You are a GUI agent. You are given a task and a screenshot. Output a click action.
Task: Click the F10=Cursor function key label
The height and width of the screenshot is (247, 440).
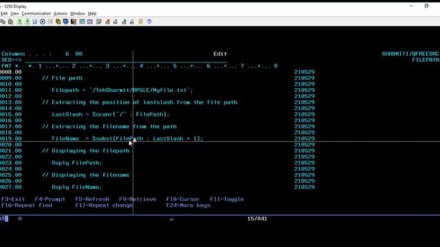point(183,199)
